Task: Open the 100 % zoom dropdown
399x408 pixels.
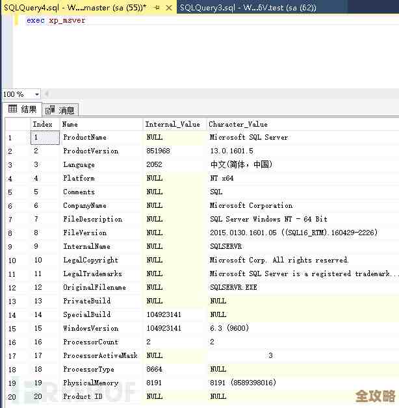Action: point(36,94)
